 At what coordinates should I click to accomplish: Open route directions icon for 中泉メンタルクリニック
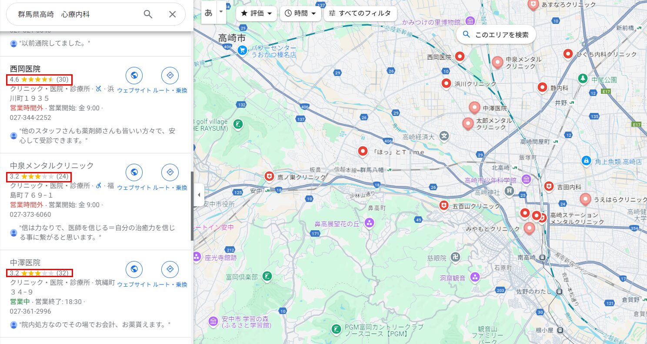[170, 172]
